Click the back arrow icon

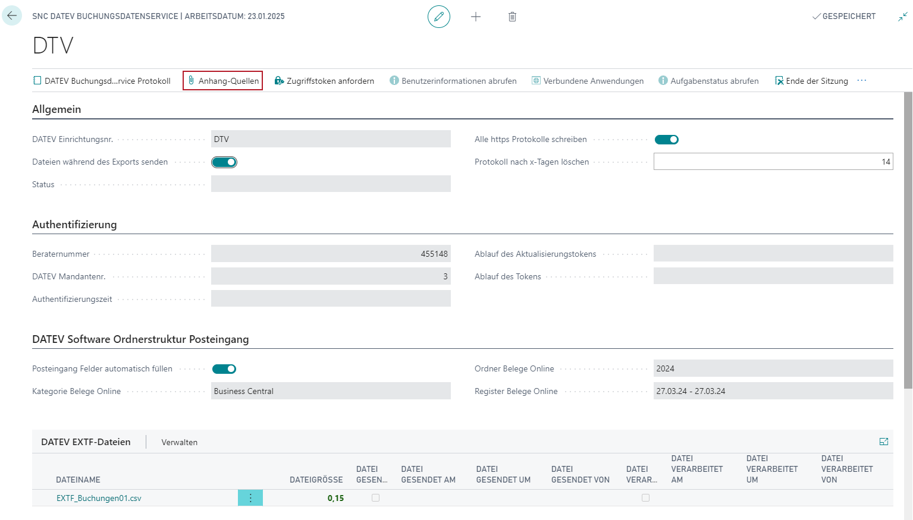[x=12, y=16]
